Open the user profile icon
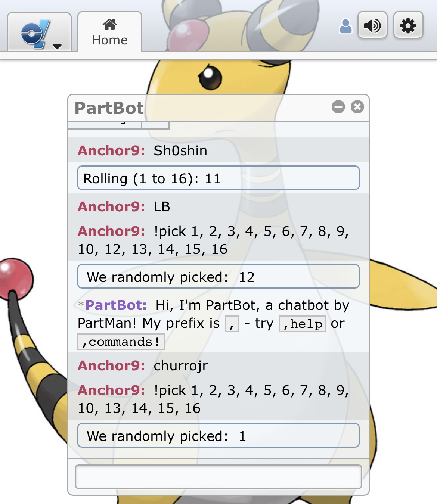Viewport: 437px width, 504px height. pos(345,27)
